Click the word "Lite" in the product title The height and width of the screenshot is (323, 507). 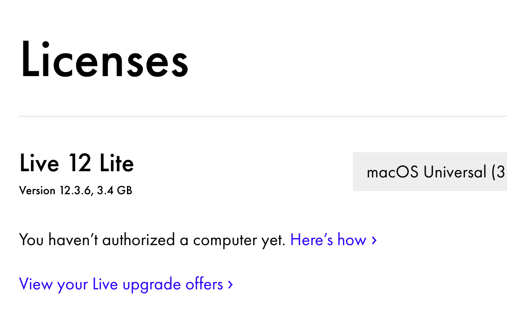[x=117, y=163]
